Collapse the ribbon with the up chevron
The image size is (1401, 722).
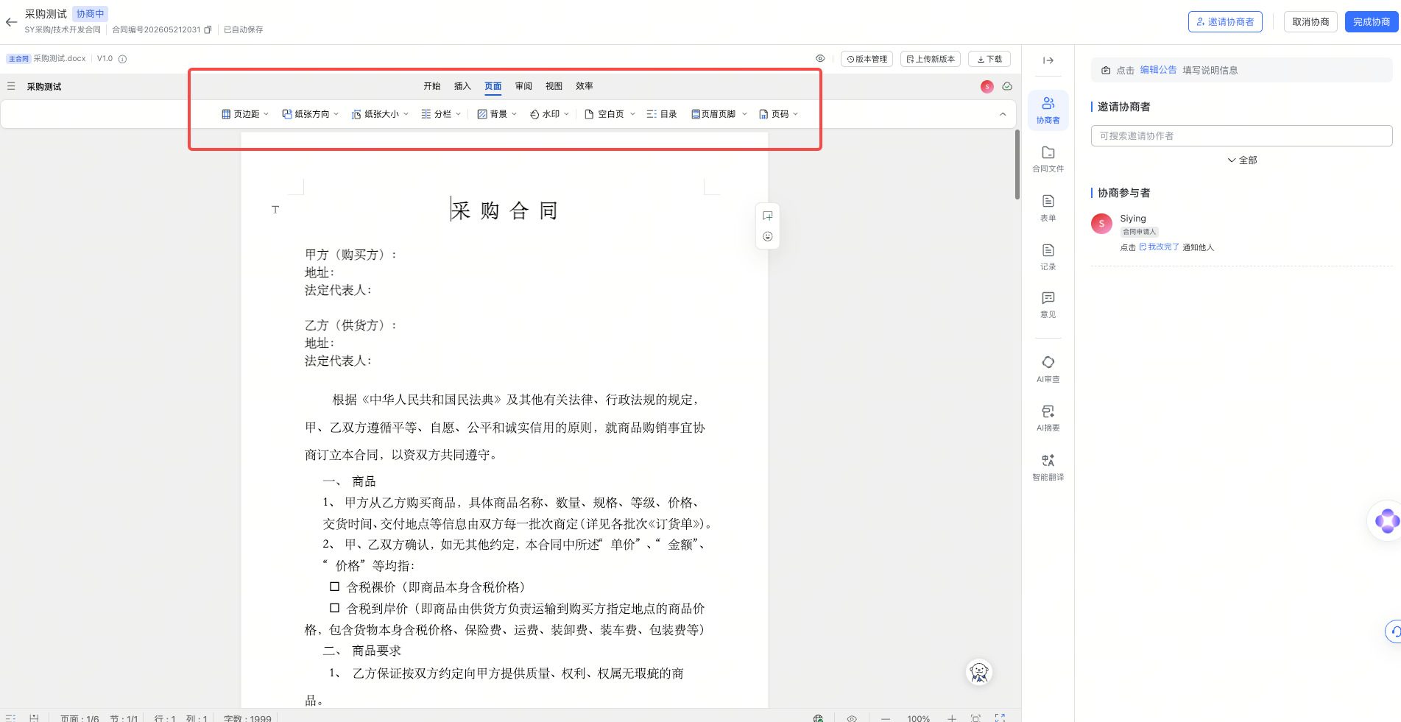(x=1003, y=114)
